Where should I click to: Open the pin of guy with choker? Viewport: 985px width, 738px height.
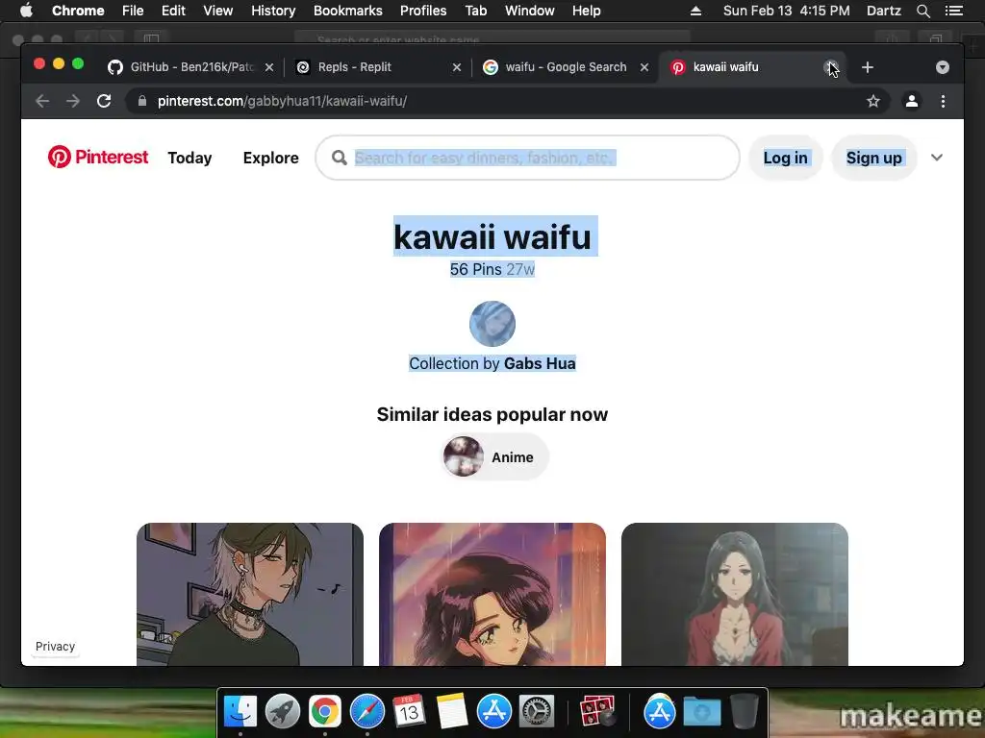pyautogui.click(x=250, y=594)
